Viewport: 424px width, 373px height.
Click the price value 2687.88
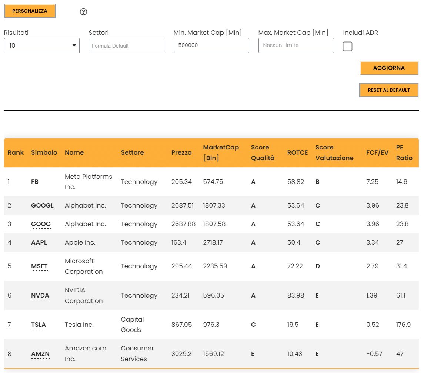[183, 224]
